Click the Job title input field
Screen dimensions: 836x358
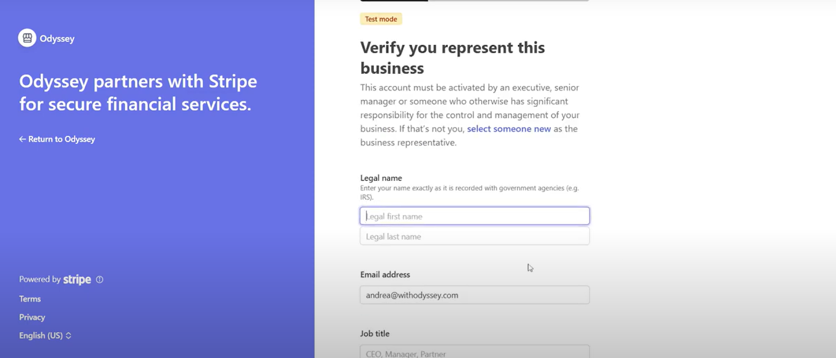[x=474, y=353]
